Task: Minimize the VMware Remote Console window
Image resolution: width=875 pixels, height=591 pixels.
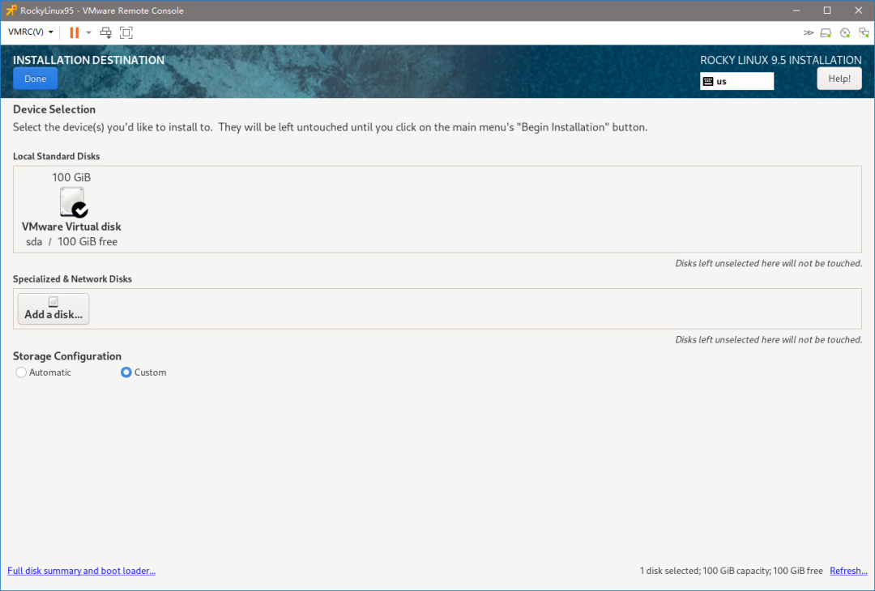Action: pos(796,11)
